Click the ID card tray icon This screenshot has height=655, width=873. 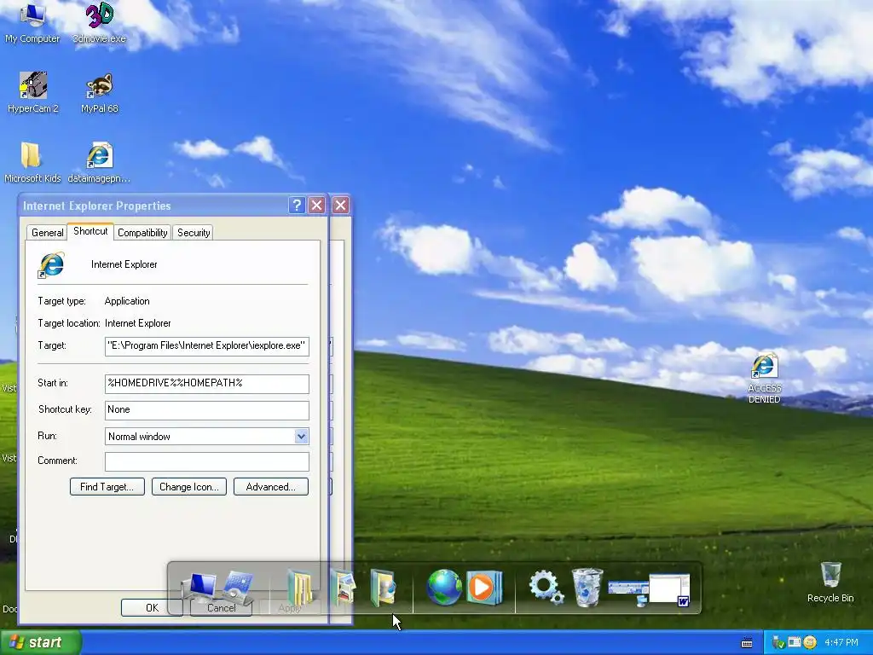click(x=794, y=643)
